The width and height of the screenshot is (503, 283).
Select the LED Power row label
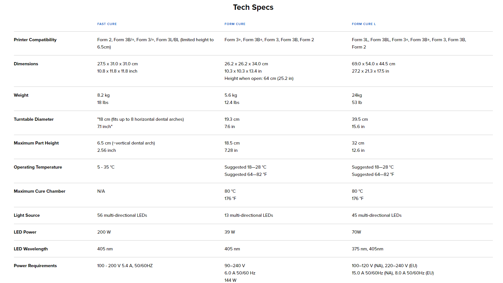25,232
